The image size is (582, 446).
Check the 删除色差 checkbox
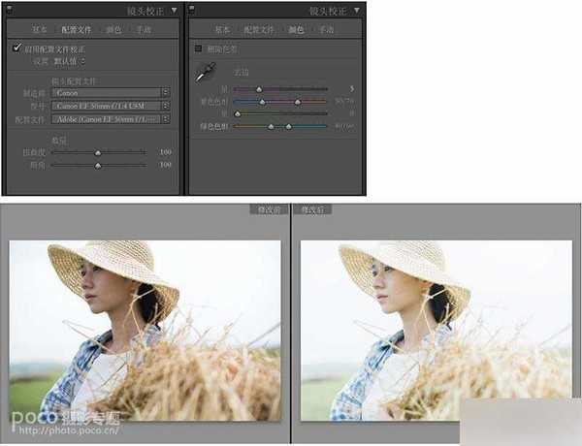(199, 47)
